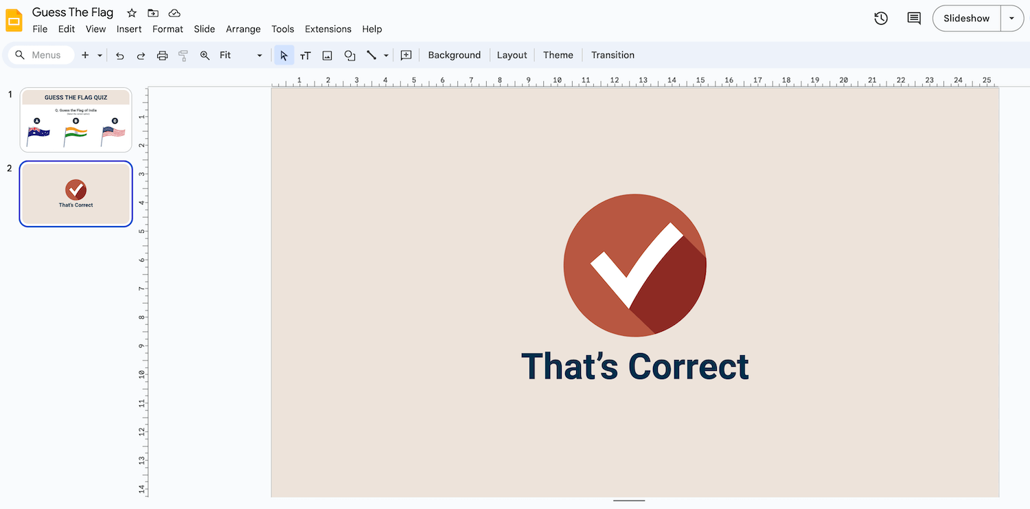Open the Google Slides home icon
The width and height of the screenshot is (1030, 509).
click(14, 21)
